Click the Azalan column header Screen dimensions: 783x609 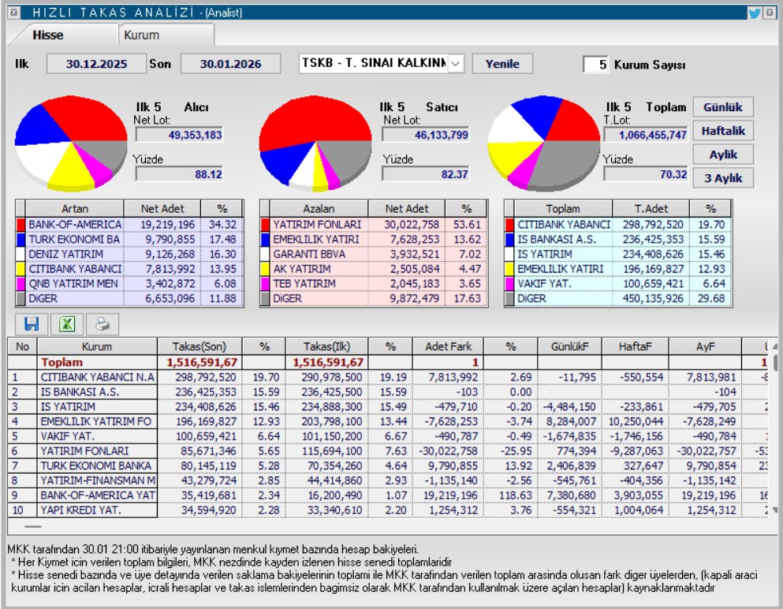pyautogui.click(x=319, y=209)
